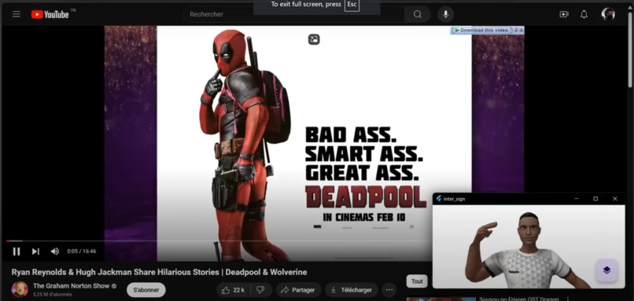Close the inter_sign window
This screenshot has width=634, height=301.
click(x=615, y=199)
